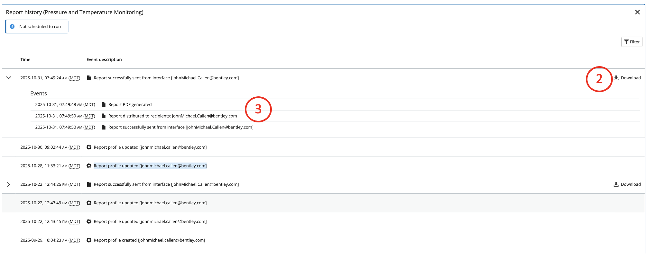
Task: Click the info icon beside Not scheduled to run
Action: [12, 27]
